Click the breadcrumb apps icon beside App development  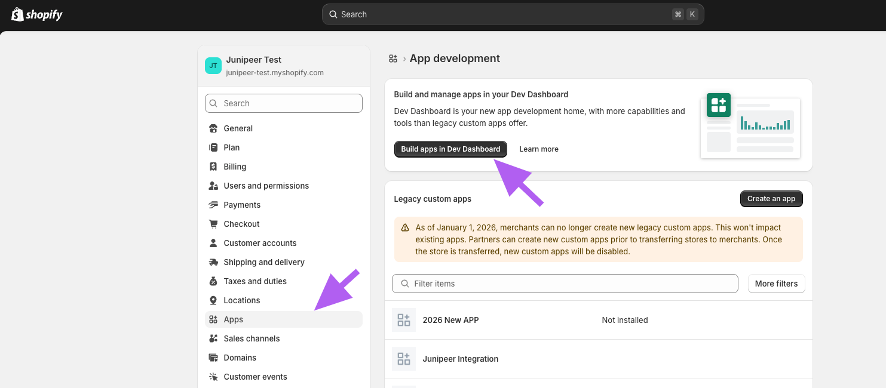[x=393, y=58]
